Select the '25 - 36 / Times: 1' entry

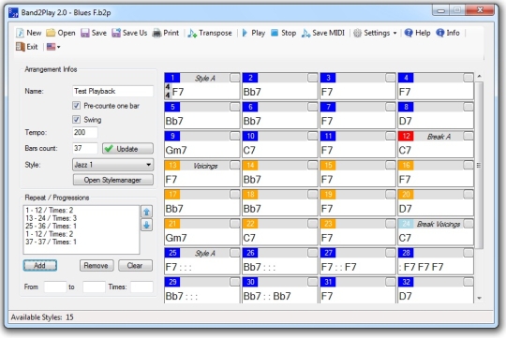(x=51, y=226)
